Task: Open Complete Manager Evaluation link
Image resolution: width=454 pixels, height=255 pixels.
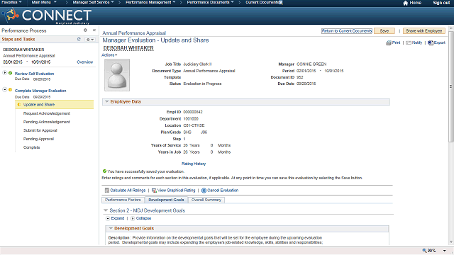Action: pos(40,91)
